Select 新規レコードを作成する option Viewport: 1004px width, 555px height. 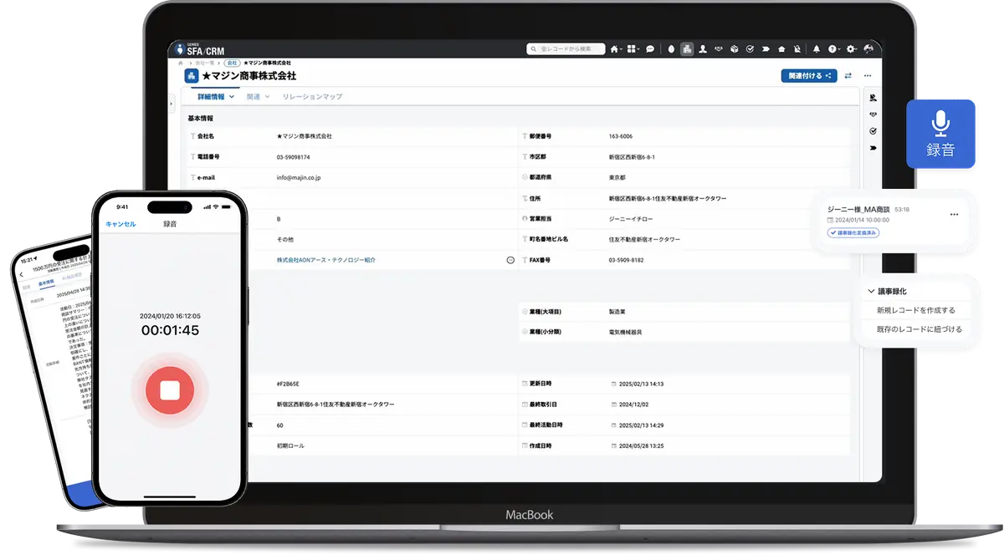916,310
